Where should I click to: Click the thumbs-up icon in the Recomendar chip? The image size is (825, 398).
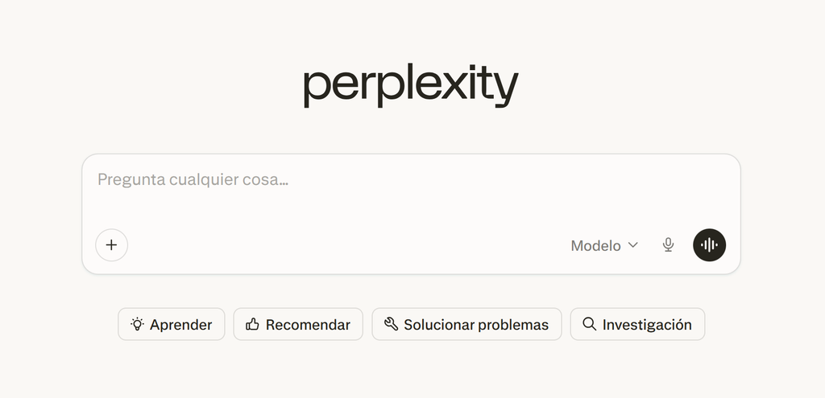pyautogui.click(x=253, y=324)
